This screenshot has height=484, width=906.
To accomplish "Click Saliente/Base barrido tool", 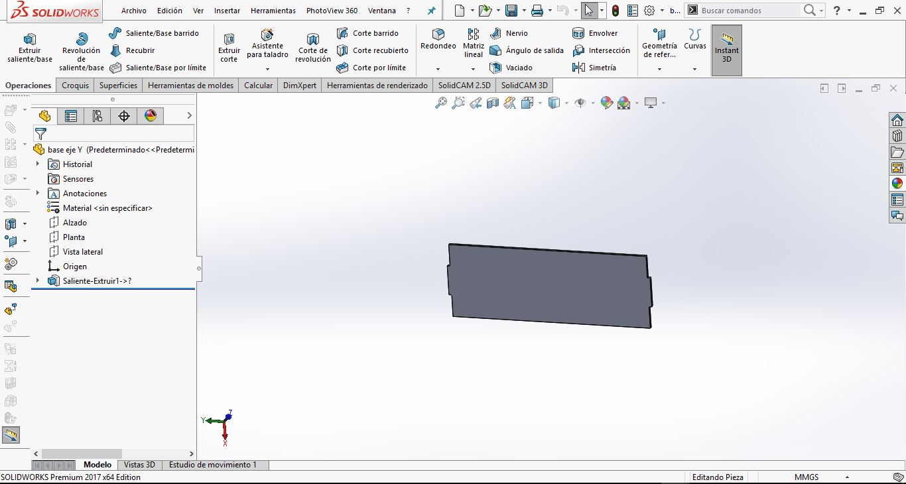I will (154, 33).
